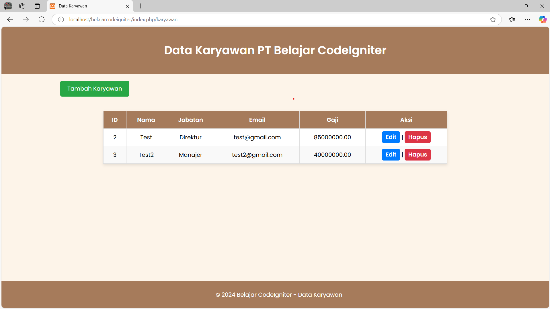Click the footer copyright text
This screenshot has width=550, height=309.
279,295
